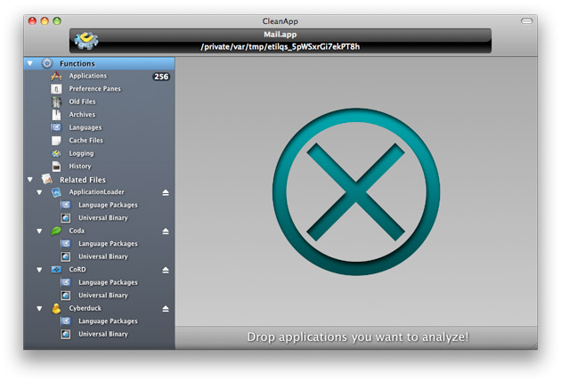Click Language Packages icon under Coda
Screen dimensions: 561x382
(x=66, y=244)
